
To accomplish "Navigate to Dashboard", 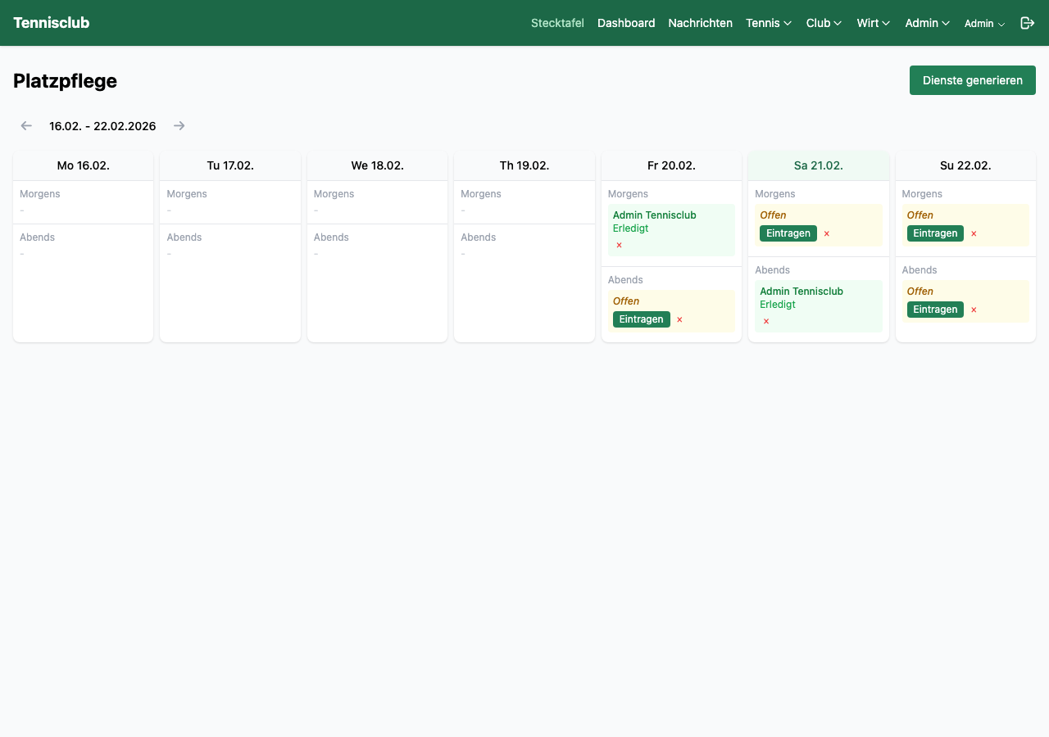I will [626, 23].
